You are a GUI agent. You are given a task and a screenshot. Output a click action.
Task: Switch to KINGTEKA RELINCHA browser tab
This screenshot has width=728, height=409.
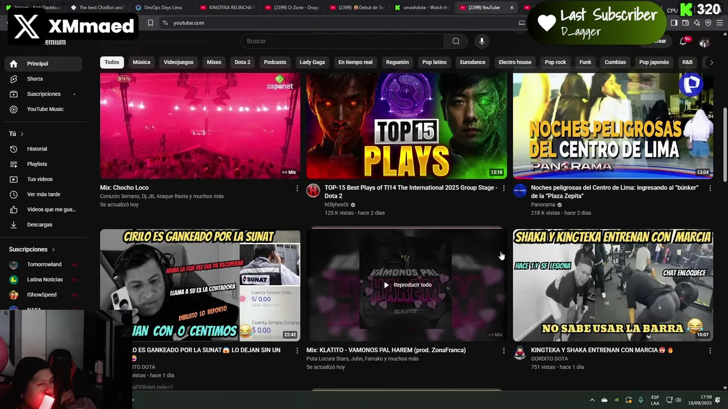[x=227, y=7]
